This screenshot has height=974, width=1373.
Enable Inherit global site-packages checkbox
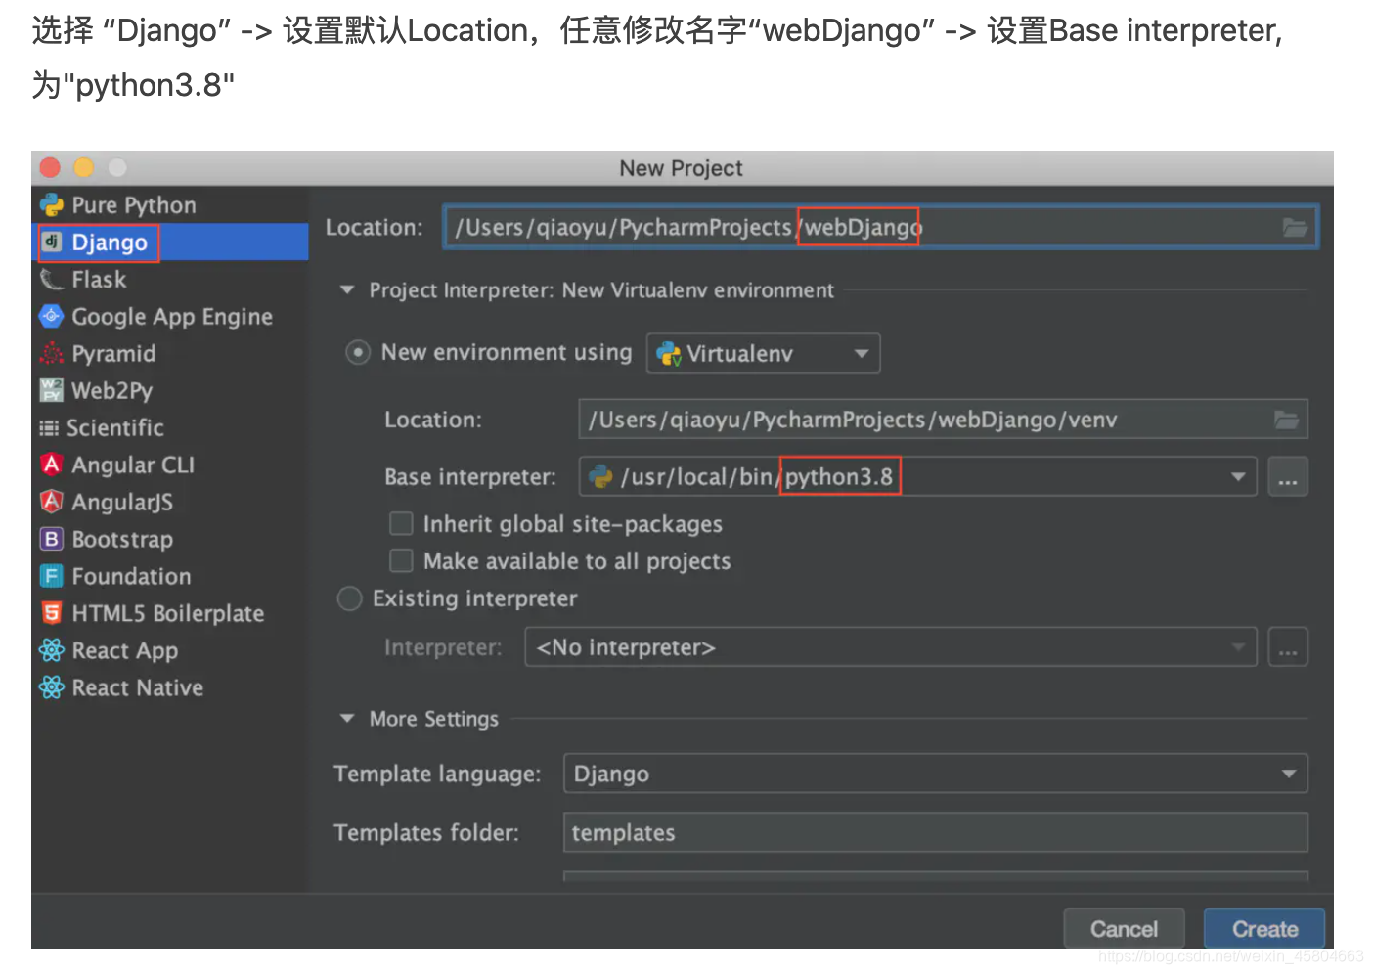401,524
